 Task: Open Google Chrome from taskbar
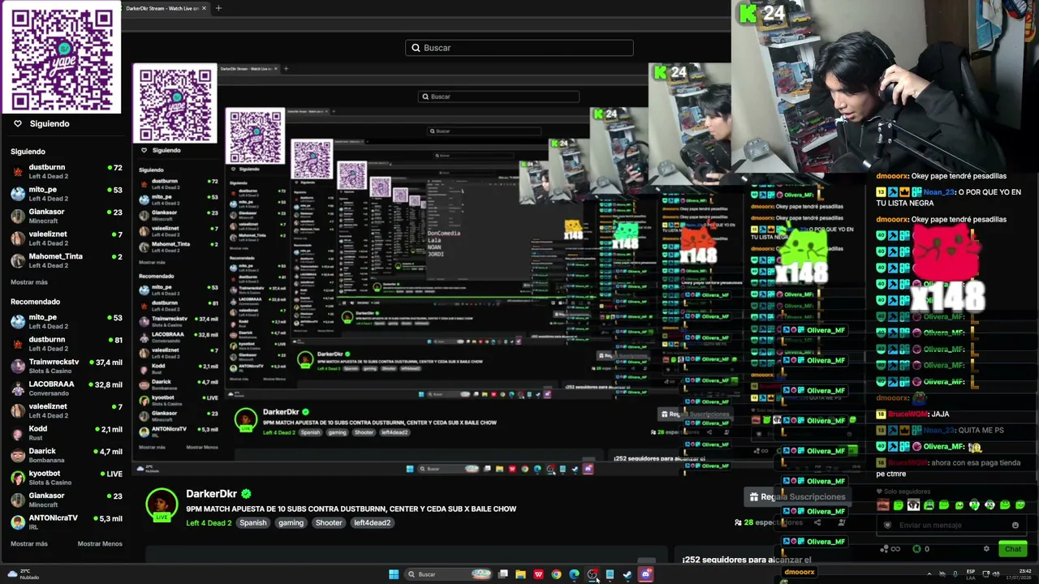[x=556, y=574]
